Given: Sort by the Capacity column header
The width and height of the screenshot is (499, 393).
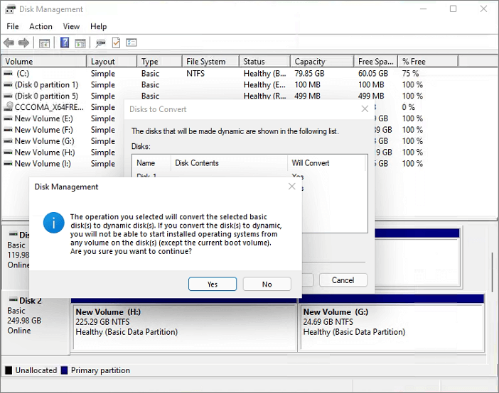Looking at the screenshot, I should pyautogui.click(x=310, y=62).
